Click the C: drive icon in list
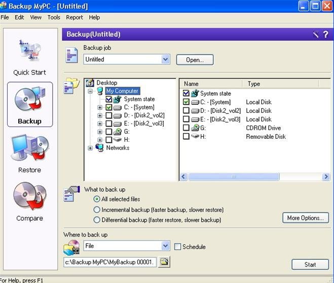This screenshot has width=334, height=283. (x=195, y=102)
